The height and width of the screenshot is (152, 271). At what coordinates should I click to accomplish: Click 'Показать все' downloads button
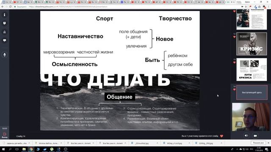point(258,143)
